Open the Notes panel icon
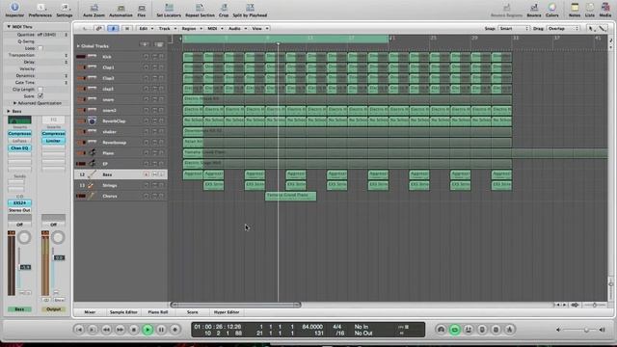 (x=575, y=7)
